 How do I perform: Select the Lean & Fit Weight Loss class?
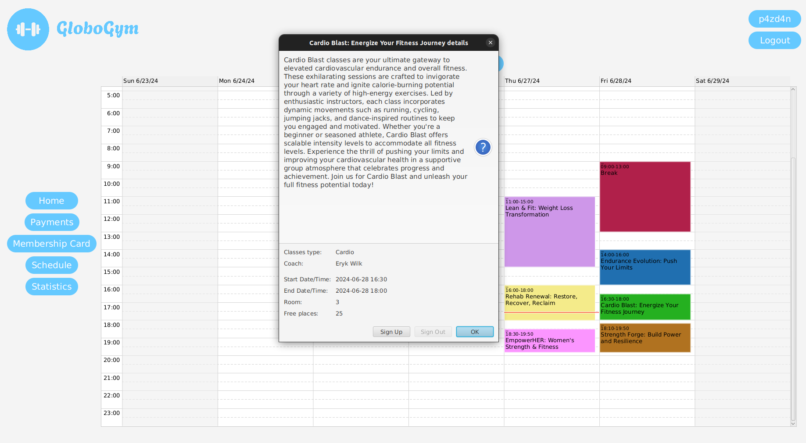pyautogui.click(x=549, y=232)
